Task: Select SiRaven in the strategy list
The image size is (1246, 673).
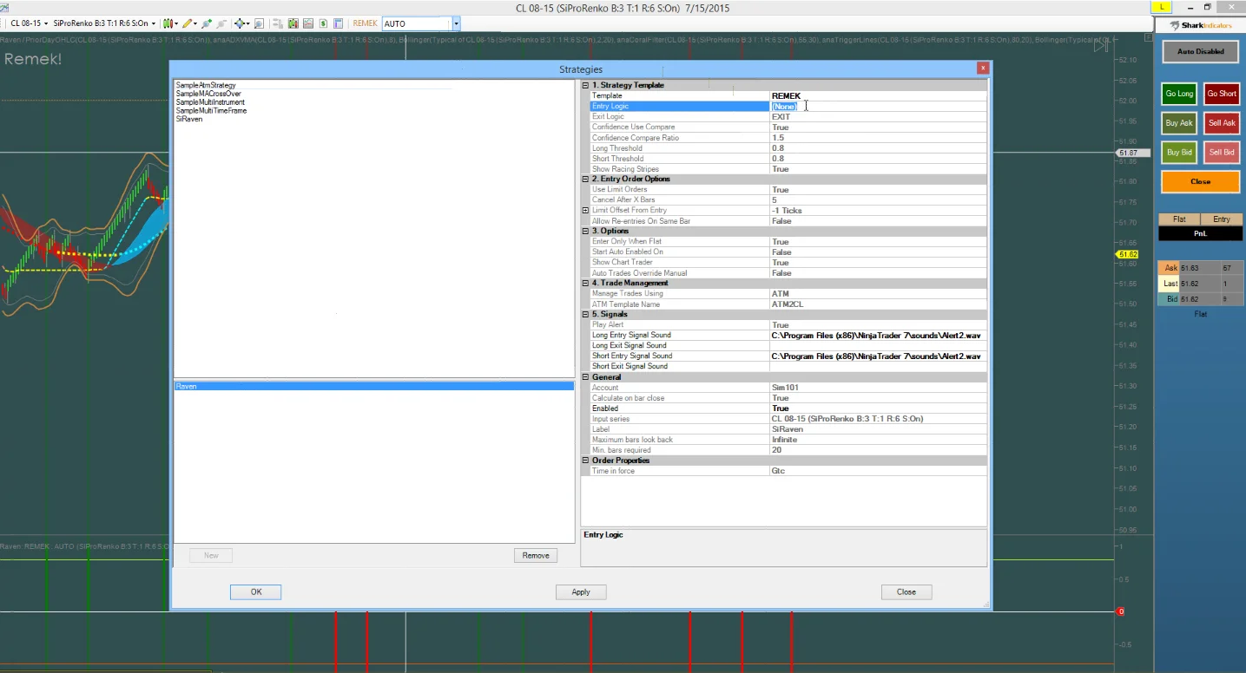Action: click(189, 119)
